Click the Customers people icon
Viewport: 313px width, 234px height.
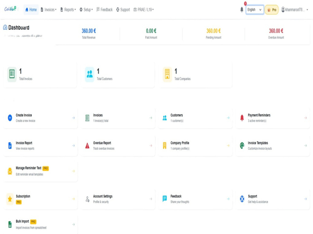(165, 118)
